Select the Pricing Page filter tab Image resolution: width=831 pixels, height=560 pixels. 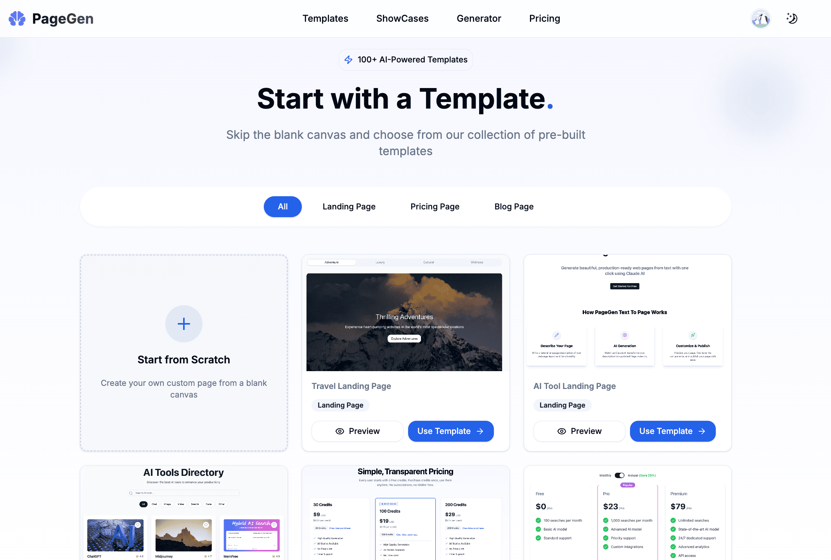click(x=435, y=206)
